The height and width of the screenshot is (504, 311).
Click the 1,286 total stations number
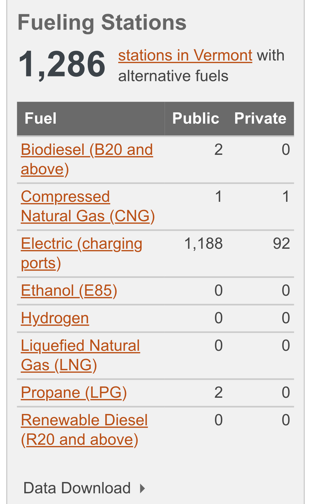point(62,64)
